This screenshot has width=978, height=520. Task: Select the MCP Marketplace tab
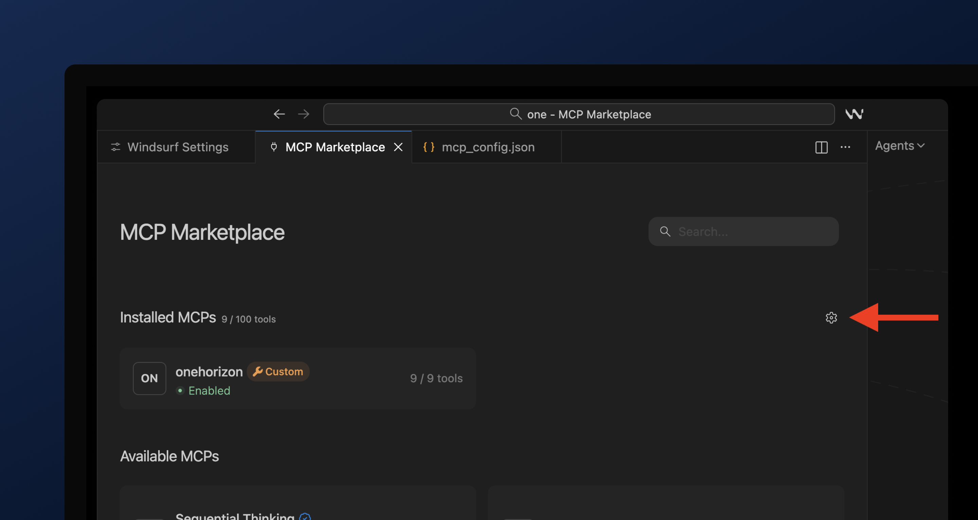click(x=334, y=147)
